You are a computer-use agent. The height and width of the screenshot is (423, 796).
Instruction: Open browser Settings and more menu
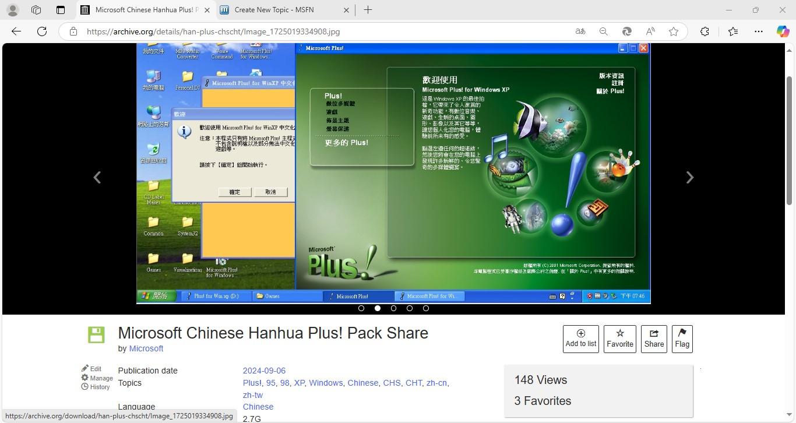pos(758,31)
